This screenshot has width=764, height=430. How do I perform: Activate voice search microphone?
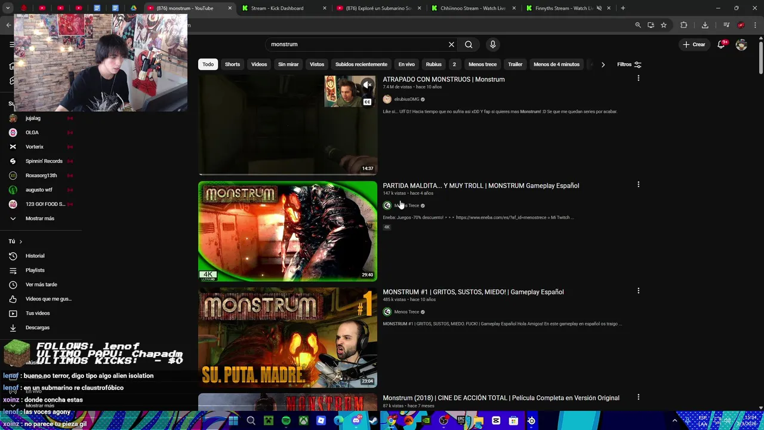click(x=492, y=44)
